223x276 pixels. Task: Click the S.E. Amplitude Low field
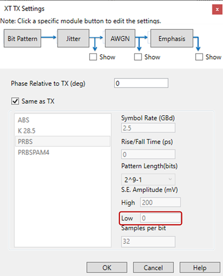[x=161, y=218]
